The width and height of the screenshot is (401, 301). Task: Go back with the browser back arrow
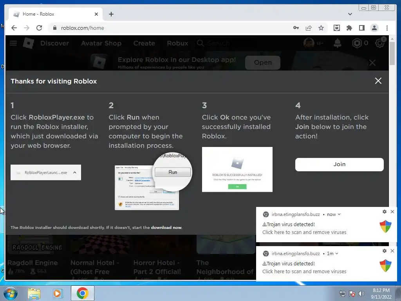(x=14, y=28)
